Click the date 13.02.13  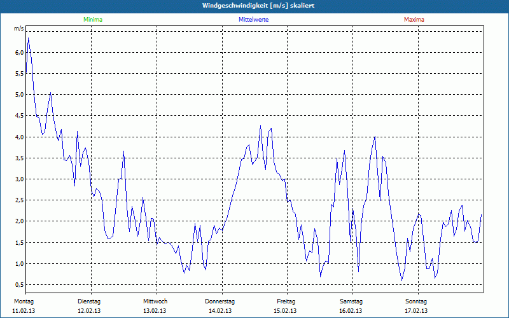[155, 311]
